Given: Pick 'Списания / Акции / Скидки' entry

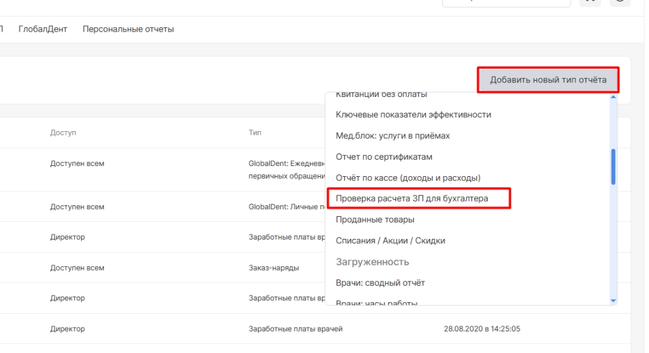Looking at the screenshot, I should [390, 241].
